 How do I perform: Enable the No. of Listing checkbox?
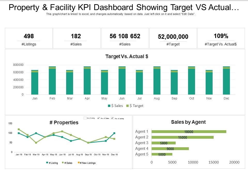point(85,118)
